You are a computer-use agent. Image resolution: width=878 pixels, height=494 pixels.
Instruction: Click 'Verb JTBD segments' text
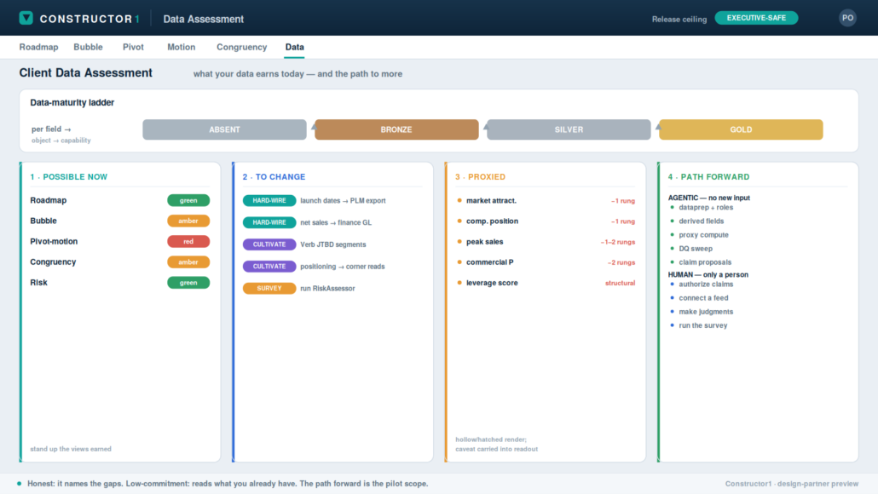(x=333, y=244)
